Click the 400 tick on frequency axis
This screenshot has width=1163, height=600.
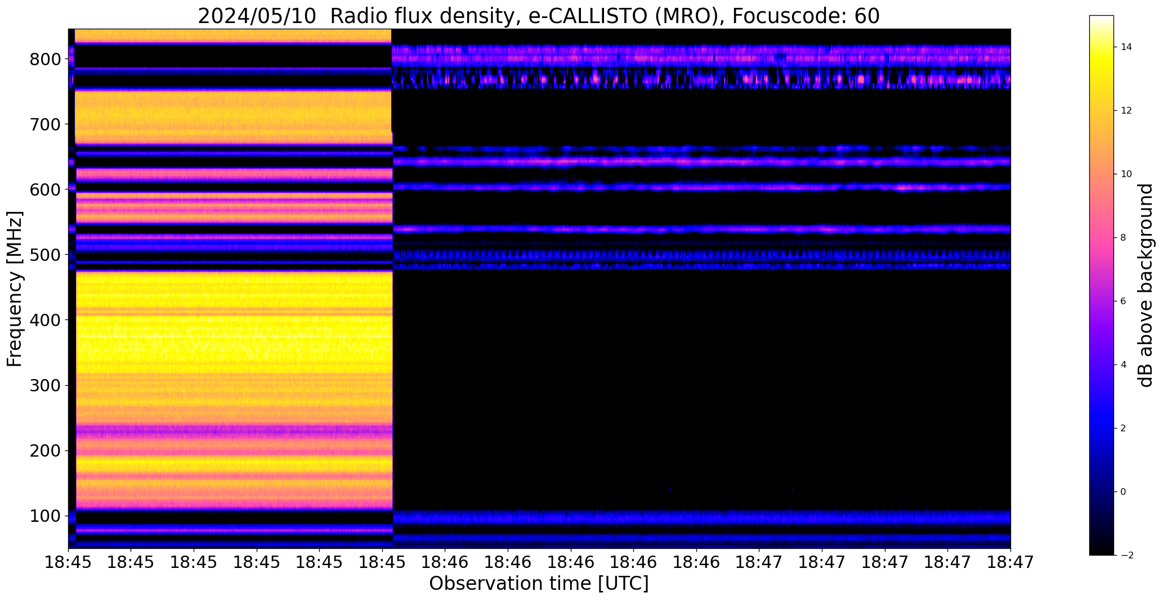44,320
